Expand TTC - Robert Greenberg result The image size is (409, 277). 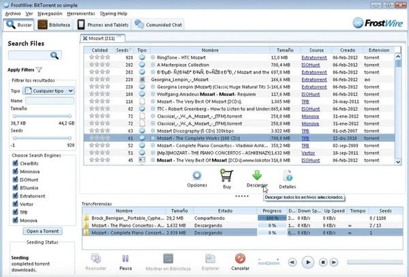(x=153, y=109)
